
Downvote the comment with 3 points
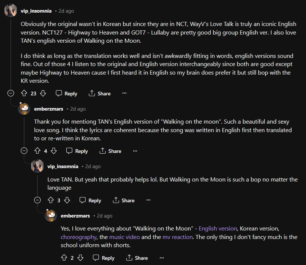pyautogui.click(x=67, y=200)
